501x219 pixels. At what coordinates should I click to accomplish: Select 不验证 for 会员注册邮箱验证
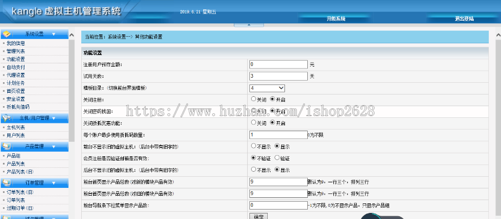click(253, 158)
